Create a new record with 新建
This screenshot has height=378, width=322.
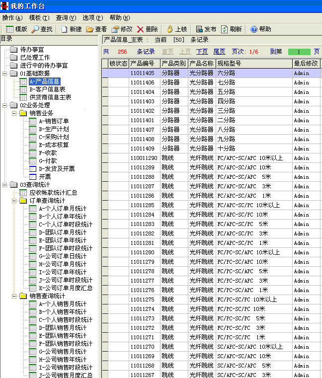point(65,29)
